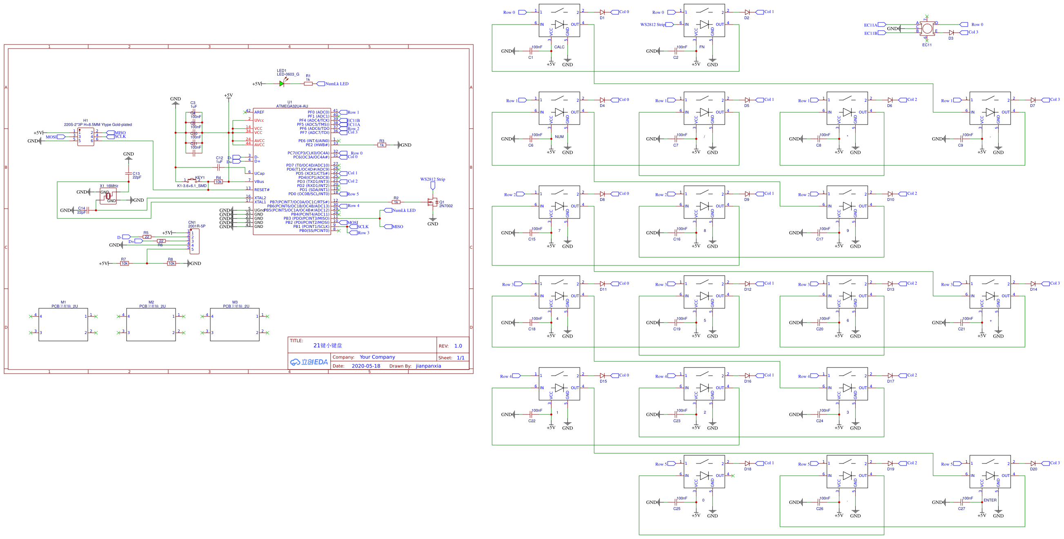Viewport: 1064px width, 539px height.
Task: Select capacitor C1 100nF
Action: [531, 51]
